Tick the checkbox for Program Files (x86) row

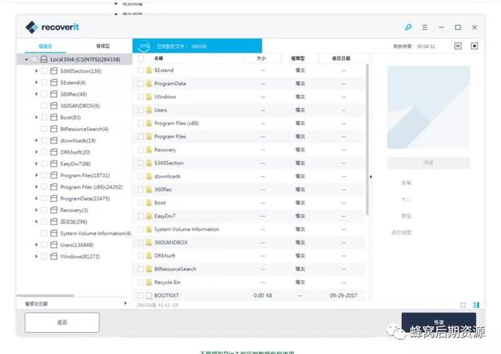(141, 124)
